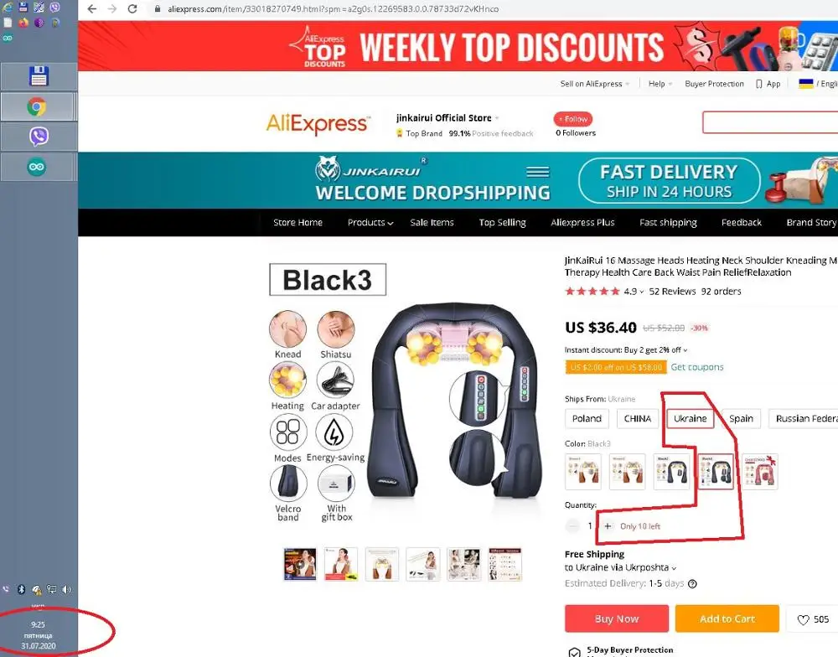Expand the Products dropdown in store menu
838x657 pixels.
point(370,222)
